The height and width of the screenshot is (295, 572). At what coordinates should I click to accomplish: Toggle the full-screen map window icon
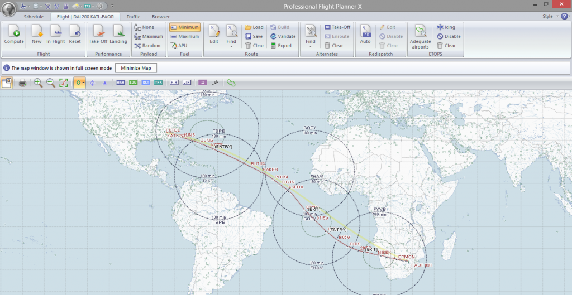point(7,83)
